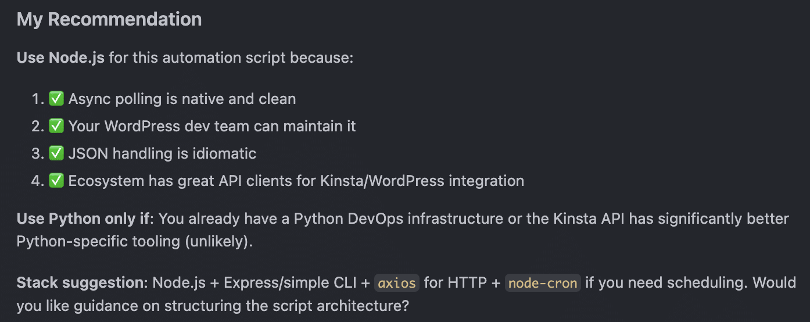
Task: Select list item Your WordPress dev team can maintain it
Action: pyautogui.click(x=212, y=126)
